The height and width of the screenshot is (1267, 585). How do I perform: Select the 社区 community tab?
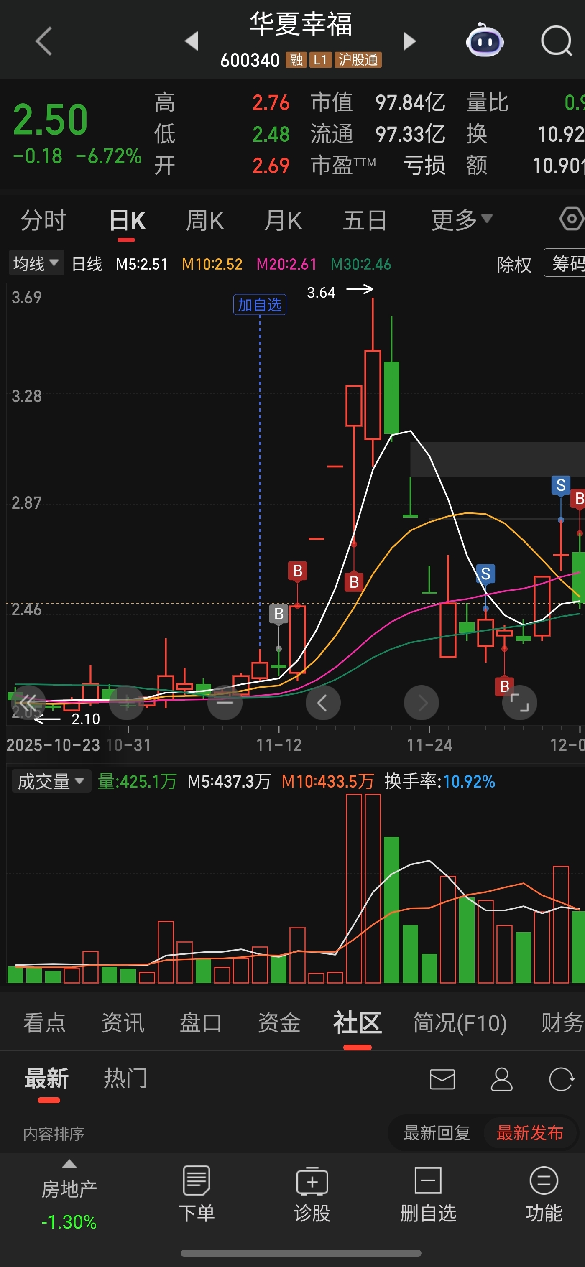(357, 1022)
